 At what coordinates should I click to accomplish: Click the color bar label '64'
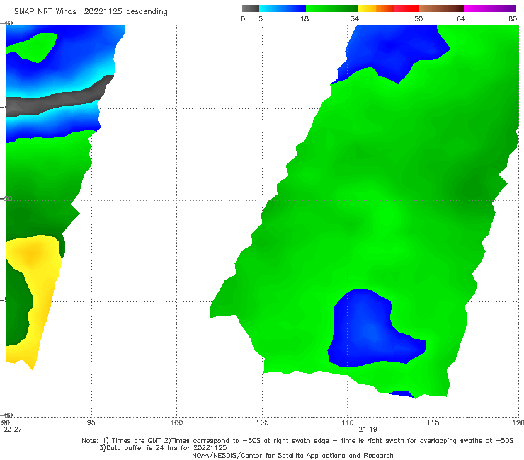pos(461,19)
